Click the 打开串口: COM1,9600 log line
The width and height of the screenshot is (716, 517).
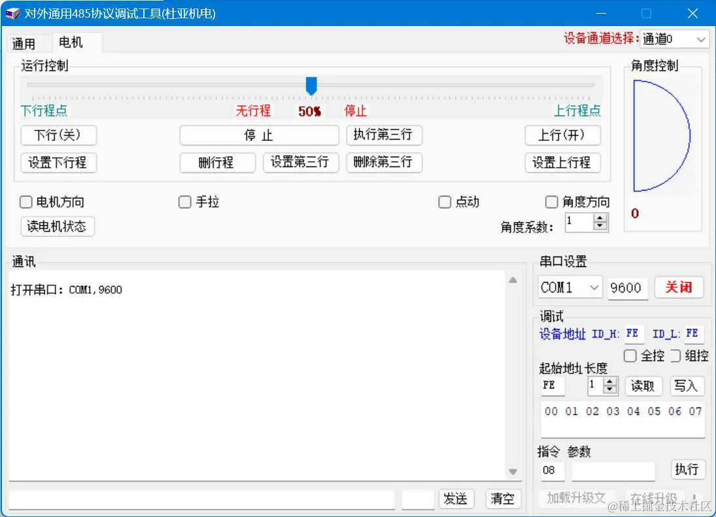point(67,290)
